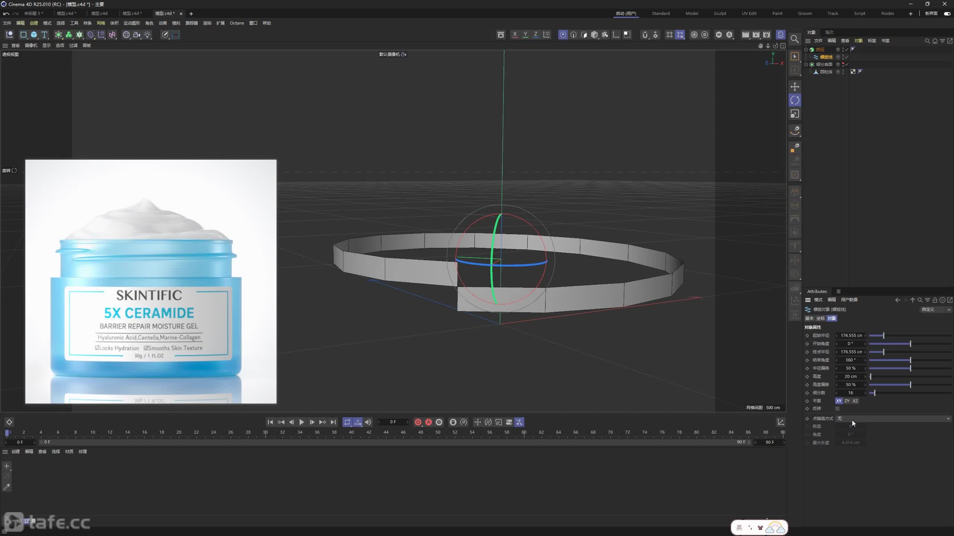Viewport: 954px width, 536px height.
Task: Open material manager eyedropper icon
Action: pyautogui.click(x=7, y=487)
